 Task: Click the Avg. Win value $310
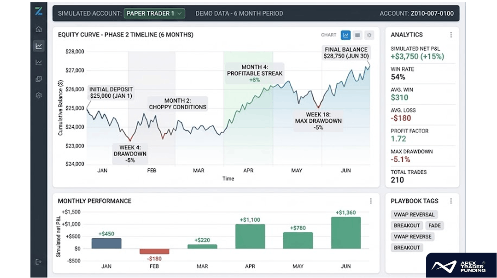click(399, 98)
